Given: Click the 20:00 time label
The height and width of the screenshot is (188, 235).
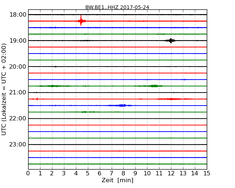Looking at the screenshot, I should [x=18, y=67].
